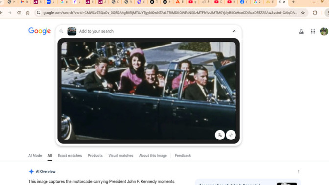
Task: Click the AI Overview sparkle icon
Action: point(31,172)
